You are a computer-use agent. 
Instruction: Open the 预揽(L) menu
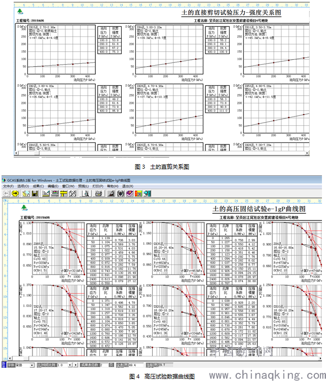pyautogui.click(x=83, y=186)
